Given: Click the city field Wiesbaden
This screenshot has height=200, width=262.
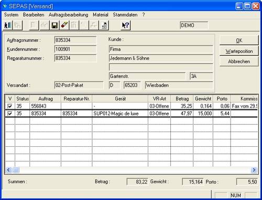Looking at the screenshot, I should pos(179,85).
